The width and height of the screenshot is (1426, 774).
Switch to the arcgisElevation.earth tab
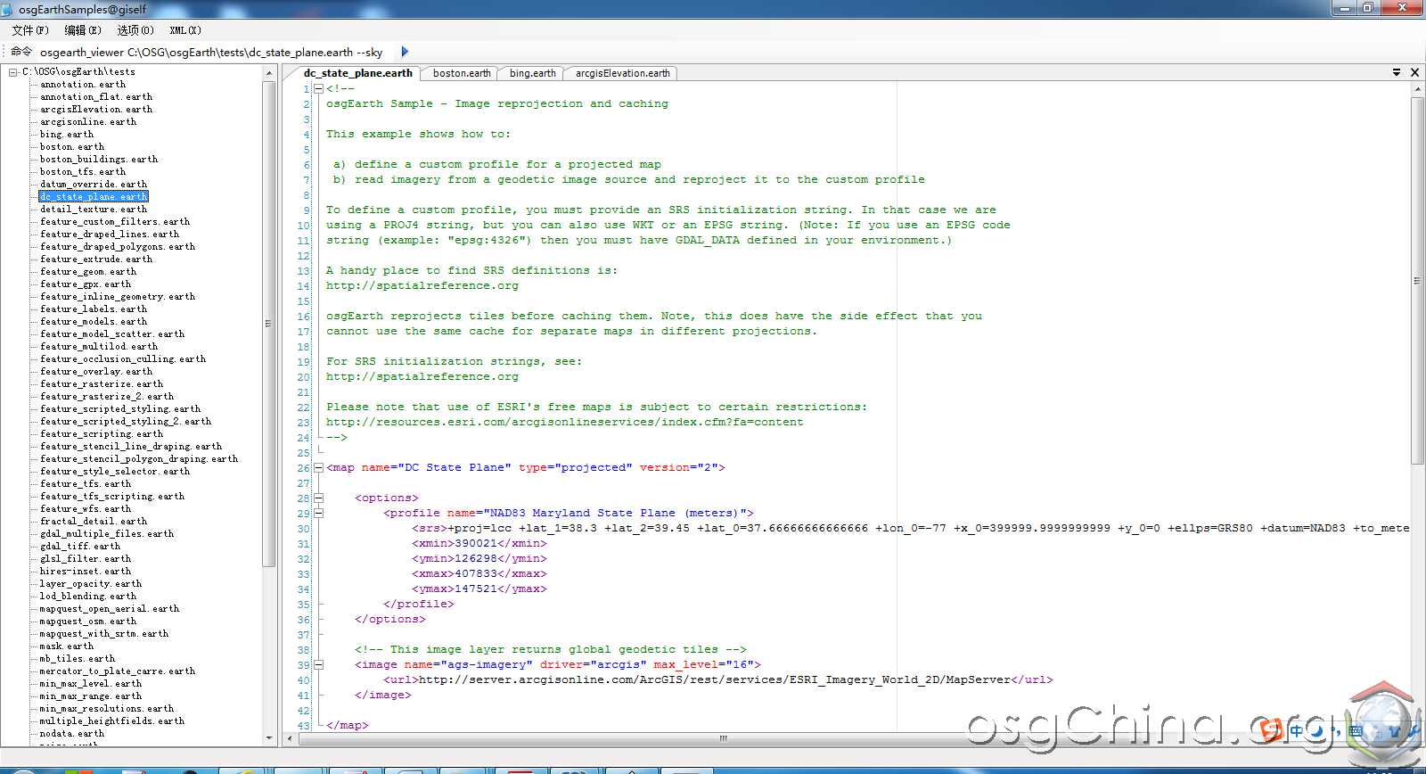[x=622, y=73]
